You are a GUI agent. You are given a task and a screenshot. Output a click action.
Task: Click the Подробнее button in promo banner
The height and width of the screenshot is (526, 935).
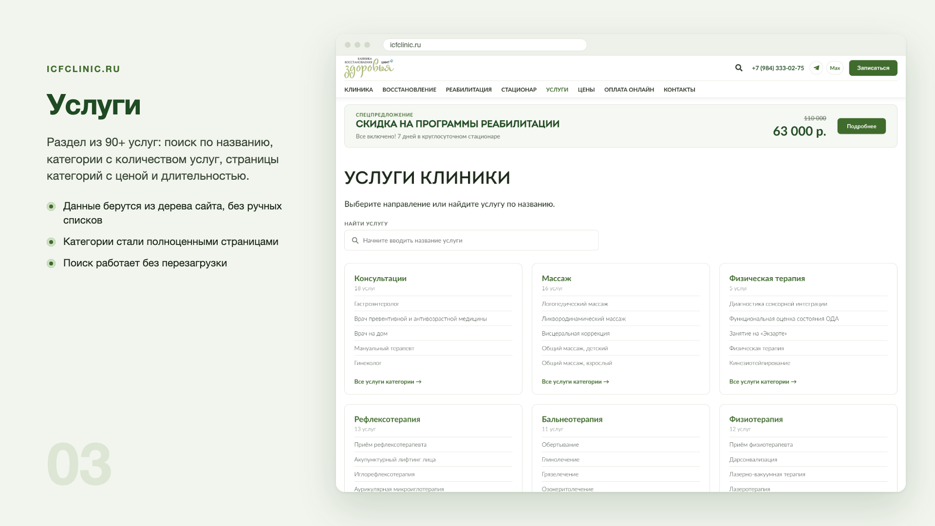[861, 126]
